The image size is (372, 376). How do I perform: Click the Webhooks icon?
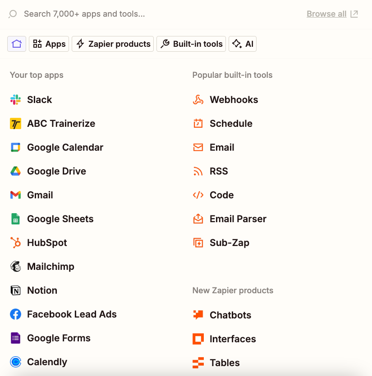click(x=198, y=100)
